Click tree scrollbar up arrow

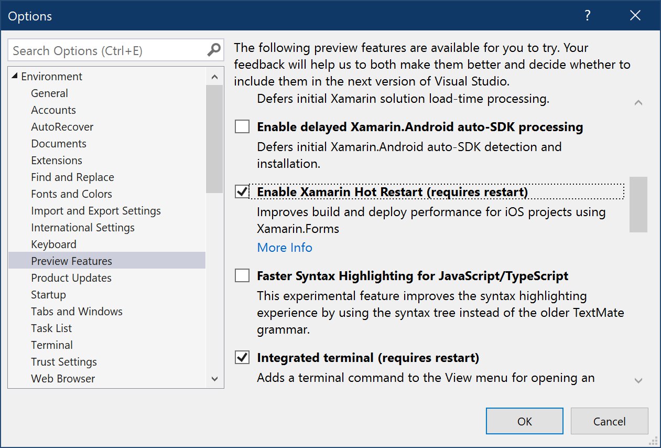pos(214,77)
